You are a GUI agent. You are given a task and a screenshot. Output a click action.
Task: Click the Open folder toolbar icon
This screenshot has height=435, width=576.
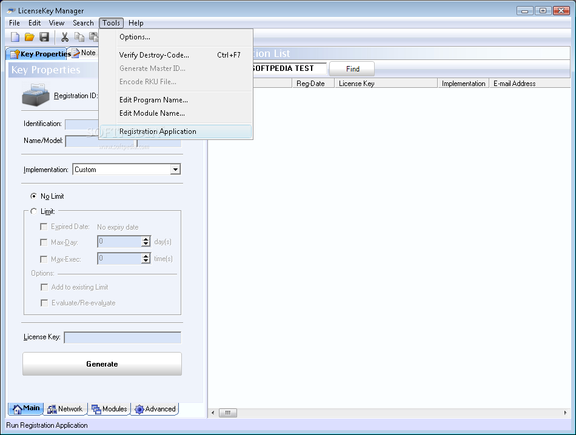29,37
